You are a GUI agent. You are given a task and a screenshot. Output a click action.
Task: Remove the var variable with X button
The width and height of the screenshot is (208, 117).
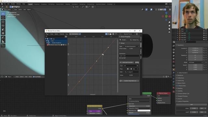pyautogui.click(x=137, y=66)
